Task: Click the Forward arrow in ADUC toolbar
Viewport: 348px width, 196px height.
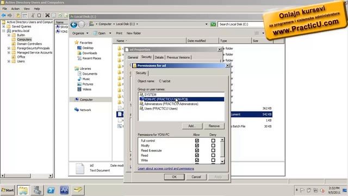Action: coord(10,15)
